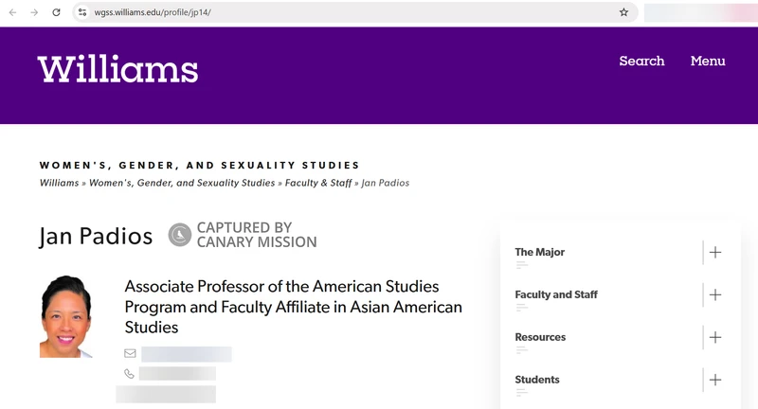Click the Jan Padios name heading
This screenshot has height=409, width=758.
96,236
